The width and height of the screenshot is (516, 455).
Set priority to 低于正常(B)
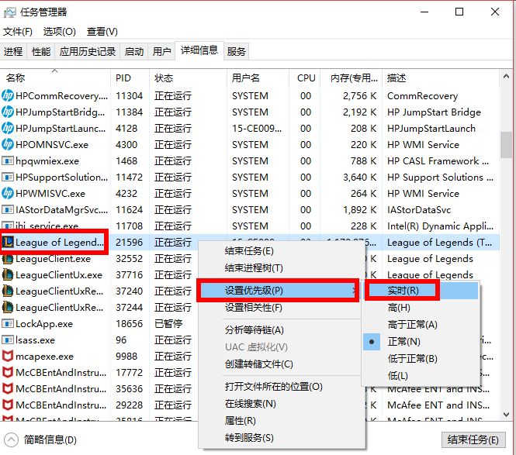pyautogui.click(x=421, y=359)
